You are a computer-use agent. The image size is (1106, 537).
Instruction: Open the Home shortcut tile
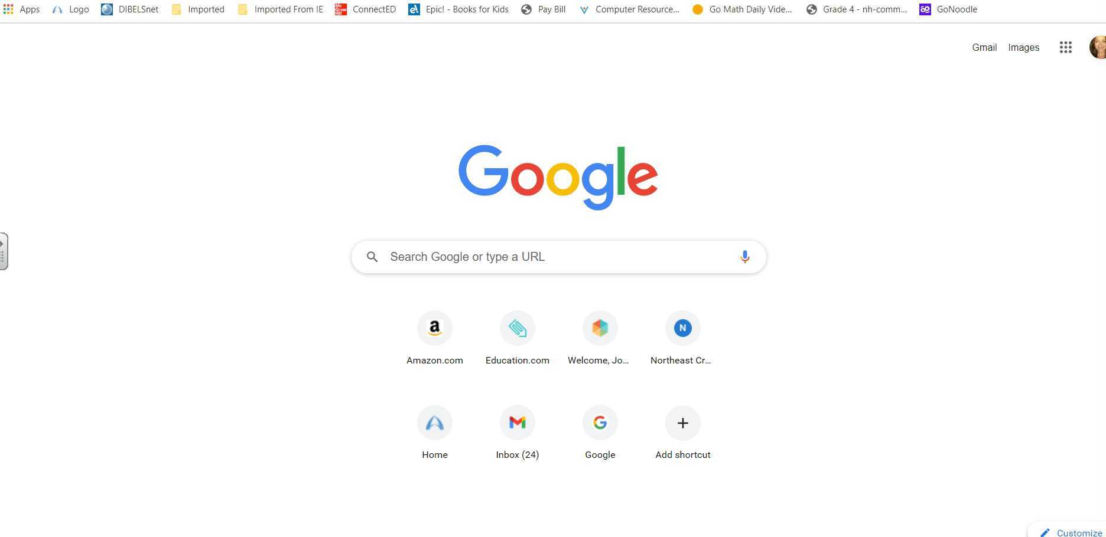(435, 433)
